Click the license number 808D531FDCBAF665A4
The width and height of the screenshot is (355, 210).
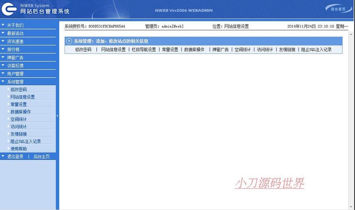click(x=106, y=26)
